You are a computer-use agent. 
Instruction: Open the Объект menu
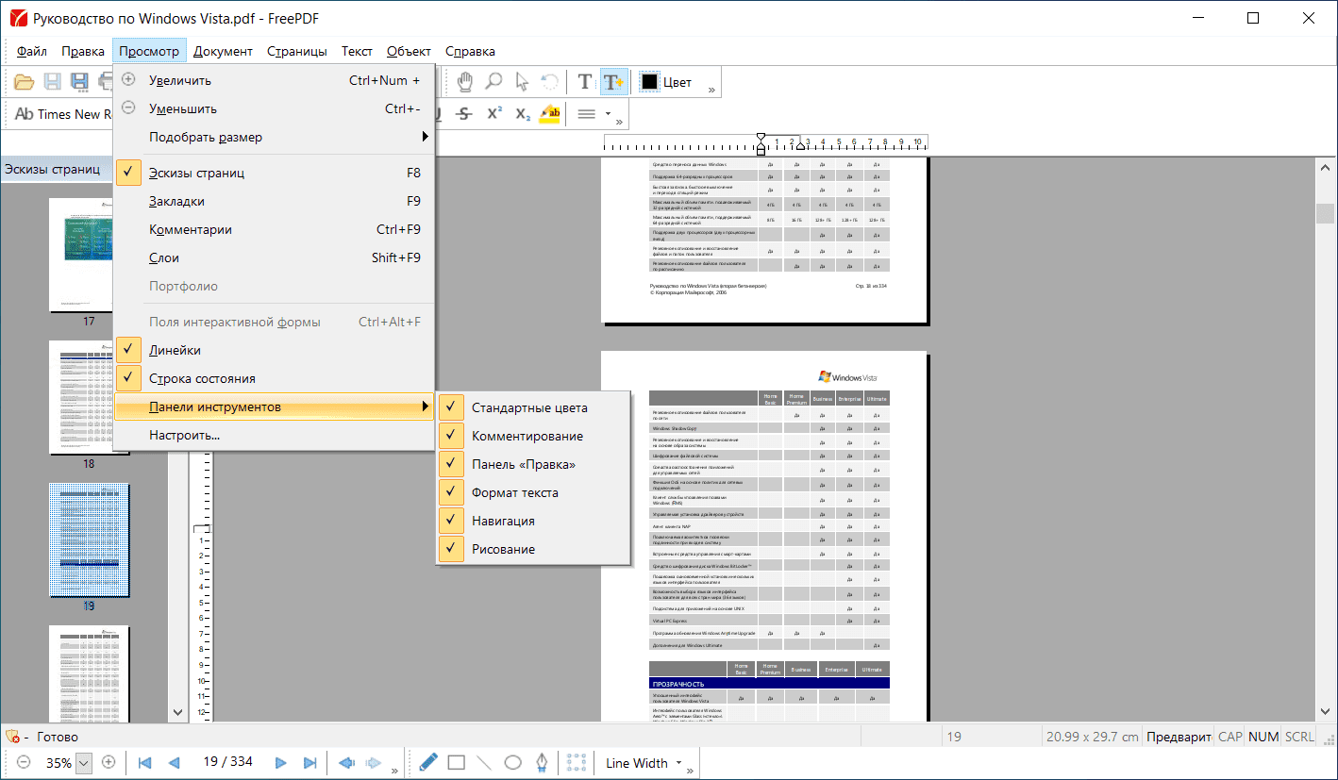409,51
